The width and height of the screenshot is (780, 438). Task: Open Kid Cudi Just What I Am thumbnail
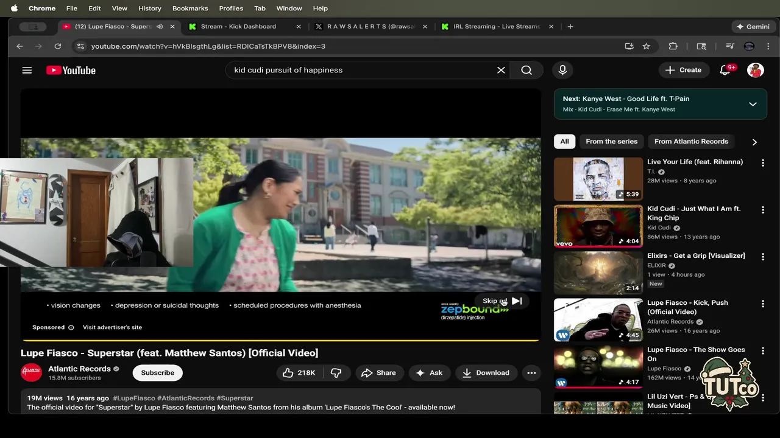tap(598, 226)
